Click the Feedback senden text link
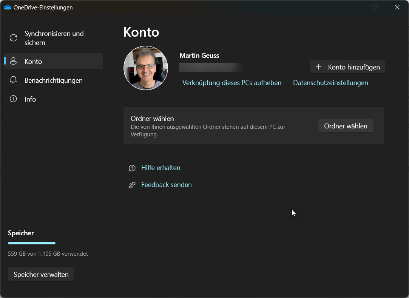This screenshot has width=409, height=298. pyautogui.click(x=166, y=185)
